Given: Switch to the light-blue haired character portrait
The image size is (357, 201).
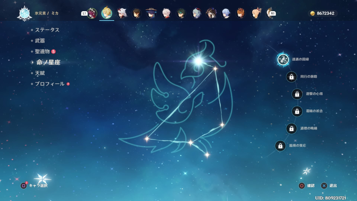Looking at the screenshot, I should [226, 13].
